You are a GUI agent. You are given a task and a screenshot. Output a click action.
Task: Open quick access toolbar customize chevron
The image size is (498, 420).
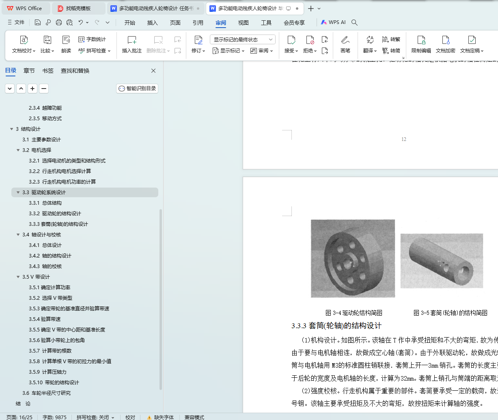[108, 22]
